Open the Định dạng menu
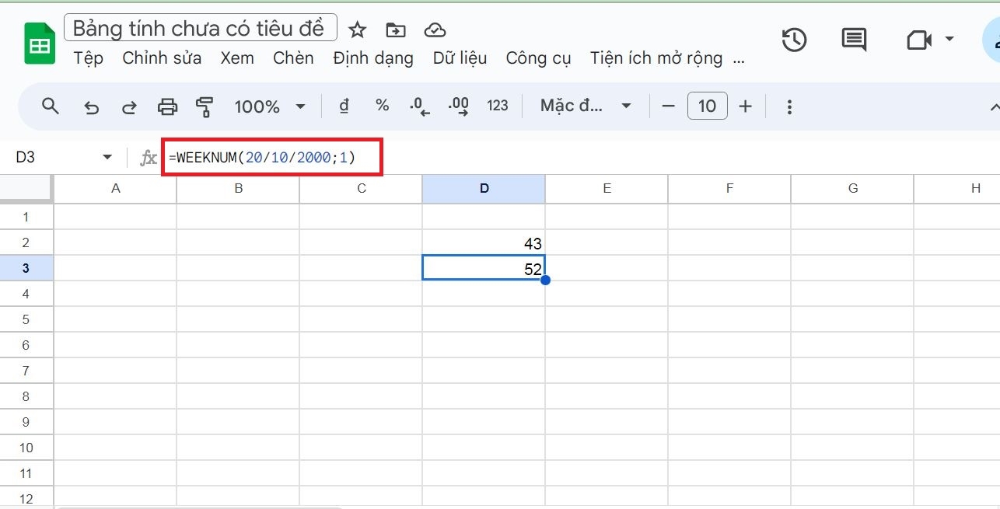This screenshot has width=1000, height=509. coord(373,58)
